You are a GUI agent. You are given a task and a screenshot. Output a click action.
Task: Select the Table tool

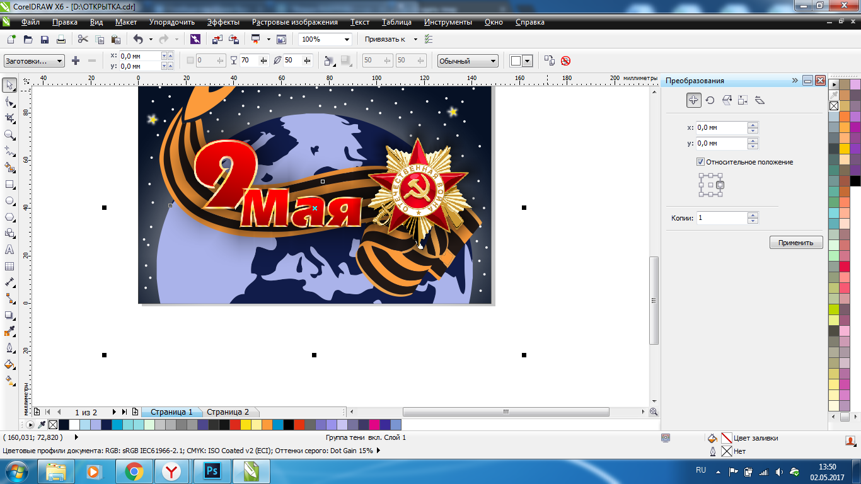9,266
